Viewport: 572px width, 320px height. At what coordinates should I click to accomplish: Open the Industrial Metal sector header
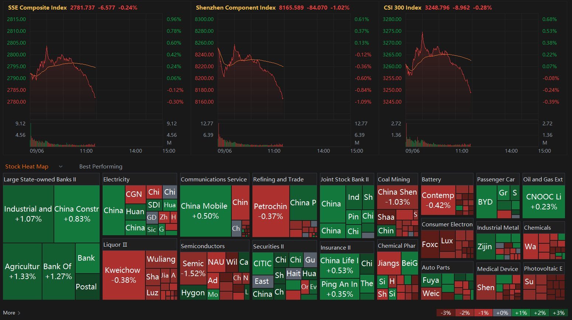[498, 228]
